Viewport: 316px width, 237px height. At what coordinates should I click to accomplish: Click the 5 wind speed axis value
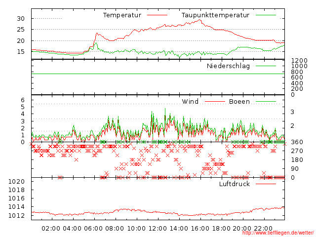[23, 107]
